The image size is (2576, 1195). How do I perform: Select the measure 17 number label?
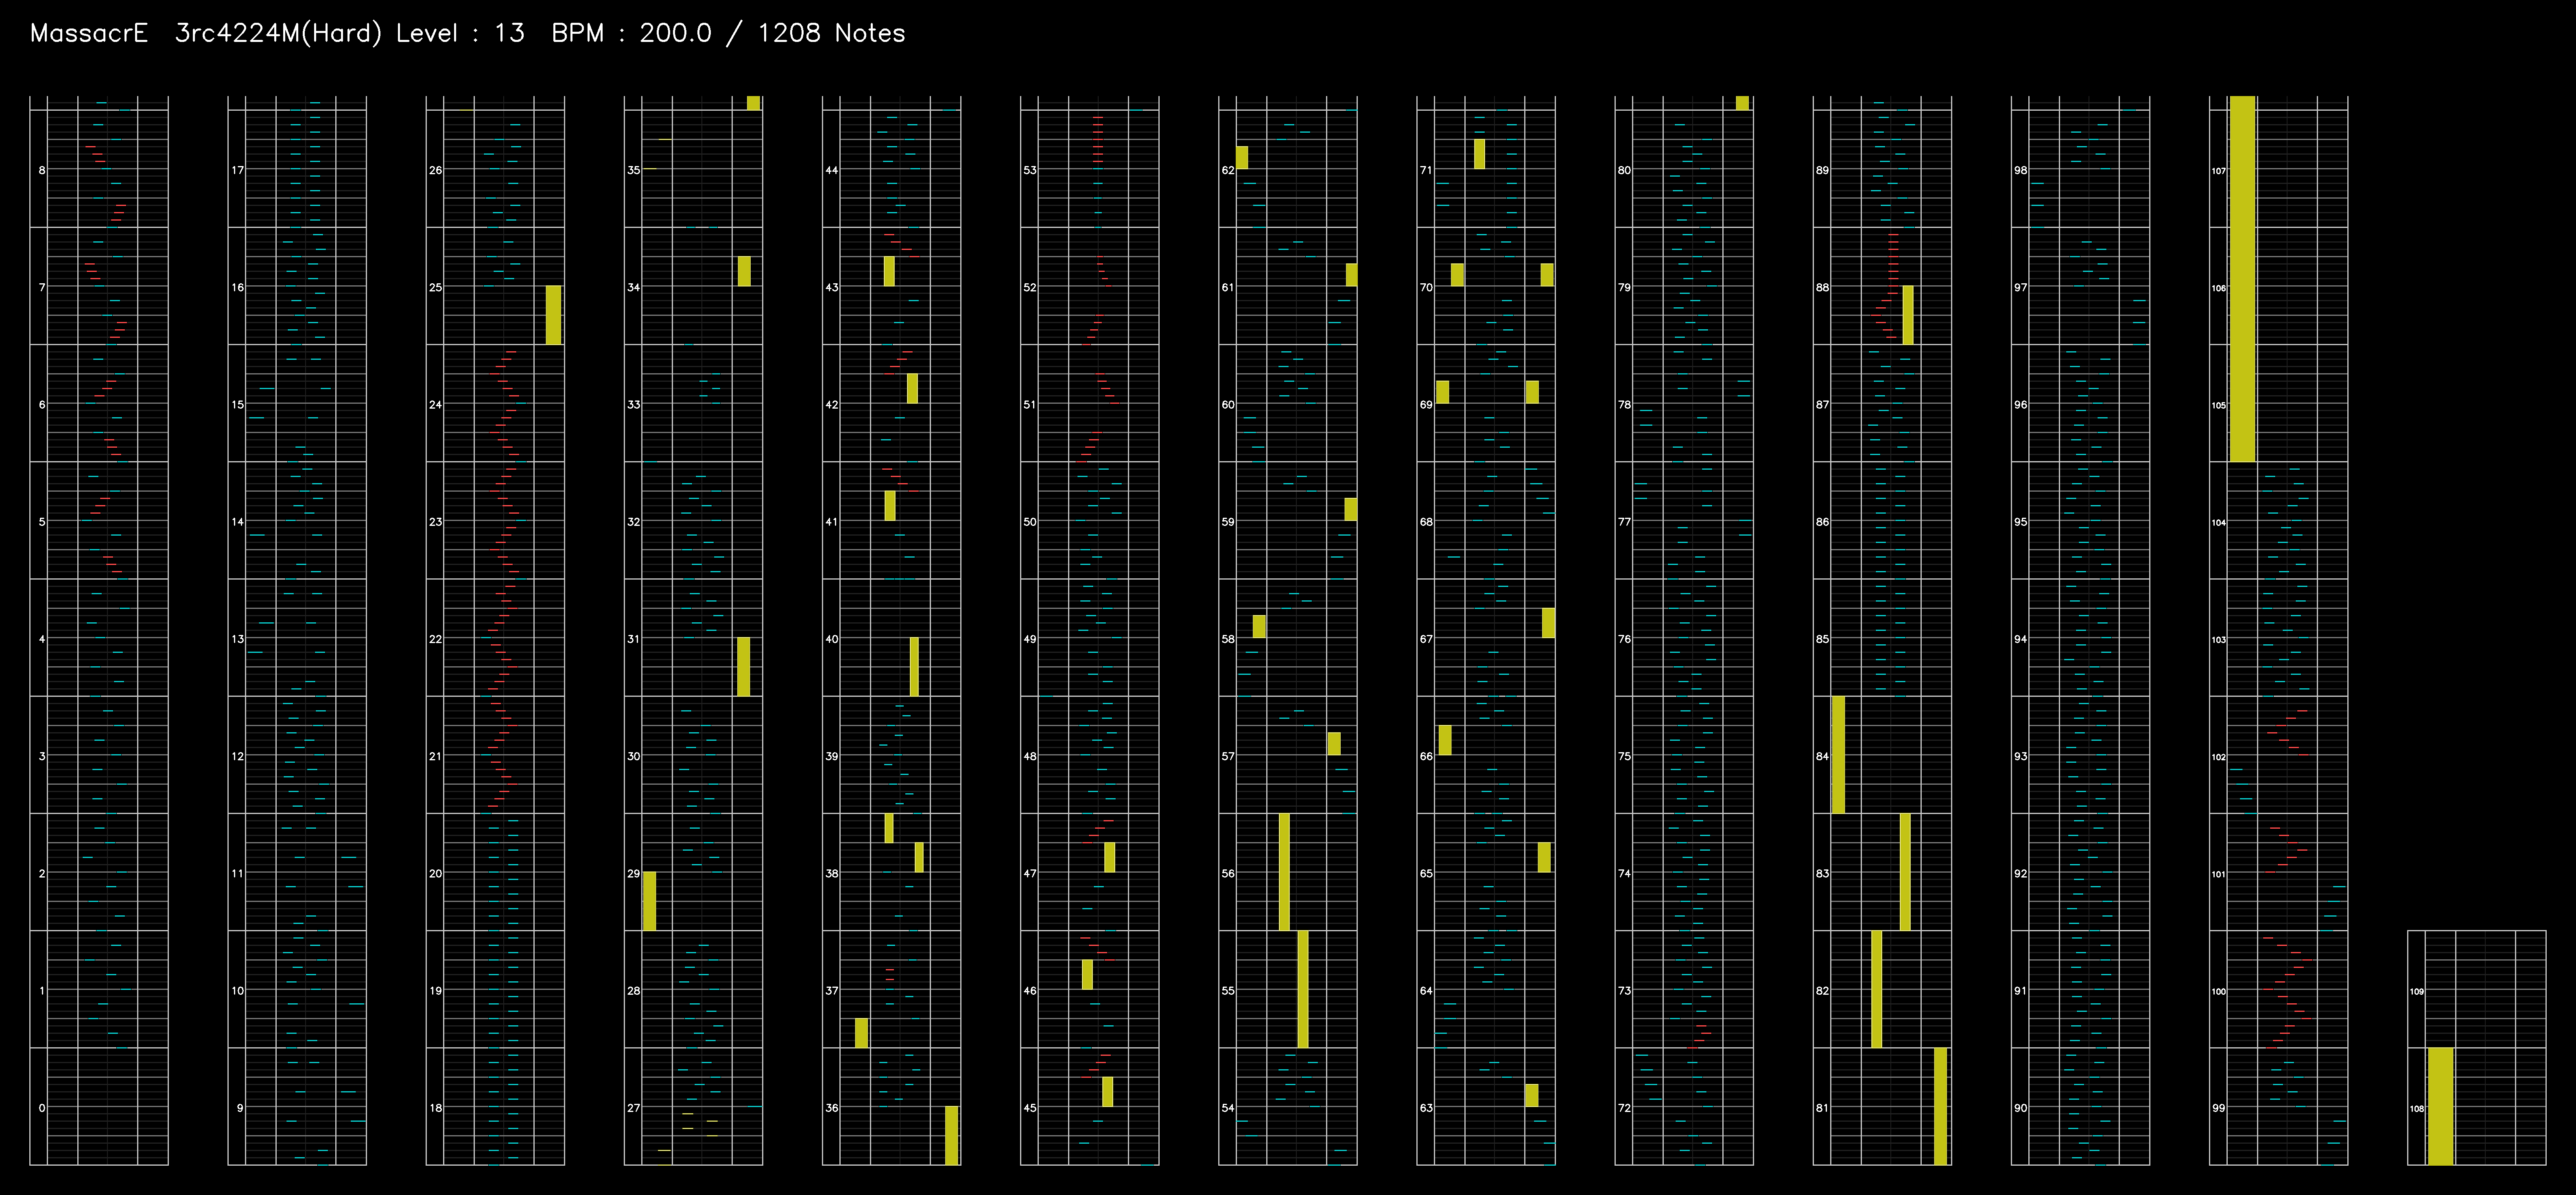click(x=238, y=170)
